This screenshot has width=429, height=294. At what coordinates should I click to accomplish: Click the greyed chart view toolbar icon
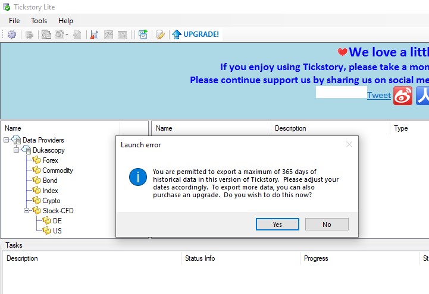(109, 34)
